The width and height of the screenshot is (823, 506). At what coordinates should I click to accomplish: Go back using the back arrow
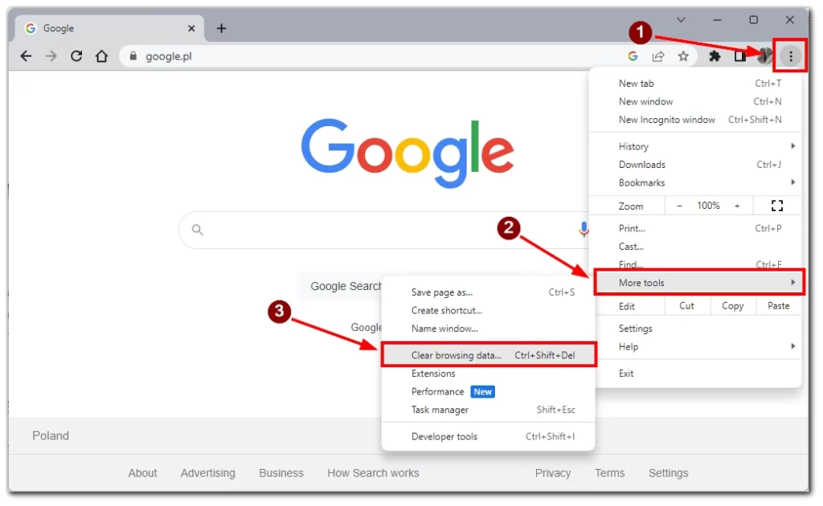click(x=26, y=56)
